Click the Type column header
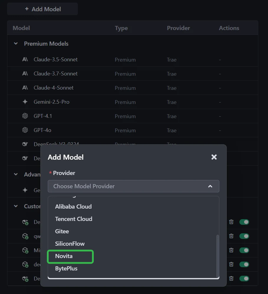The height and width of the screenshot is (294, 268). point(121,28)
